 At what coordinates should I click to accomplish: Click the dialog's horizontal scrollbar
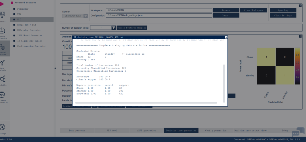[146, 103]
